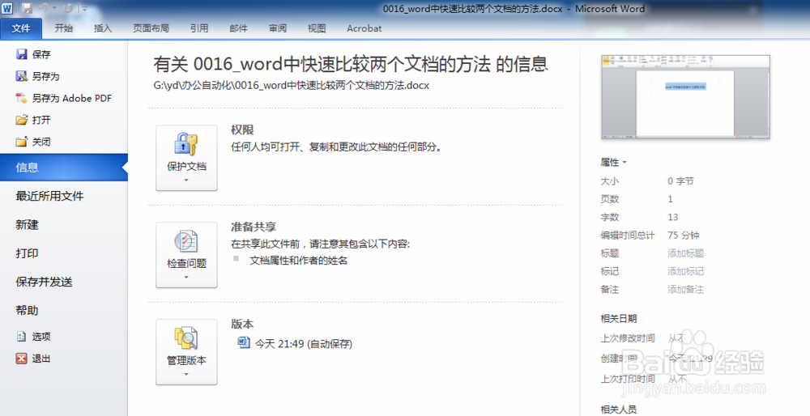Switch to the 邮件 ribbon tab
This screenshot has width=810, height=416.
pos(238,28)
